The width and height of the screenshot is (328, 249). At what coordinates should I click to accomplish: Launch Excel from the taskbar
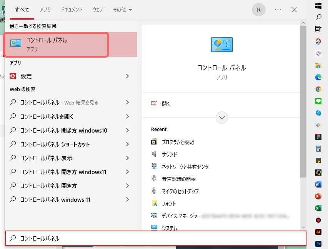[318, 208]
